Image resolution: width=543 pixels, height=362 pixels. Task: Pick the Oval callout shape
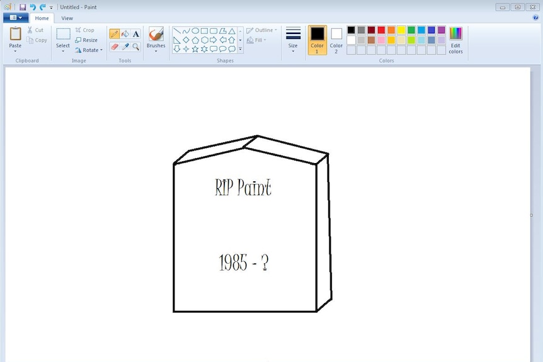click(x=222, y=49)
